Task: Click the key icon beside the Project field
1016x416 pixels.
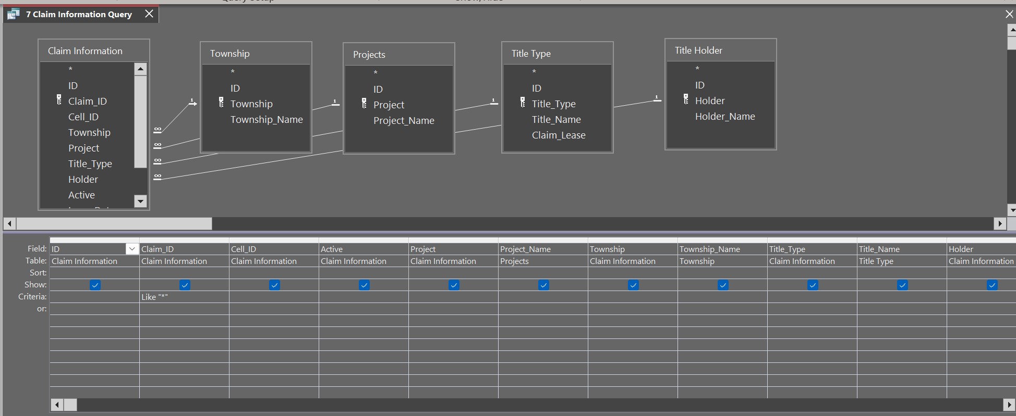Action: click(364, 104)
